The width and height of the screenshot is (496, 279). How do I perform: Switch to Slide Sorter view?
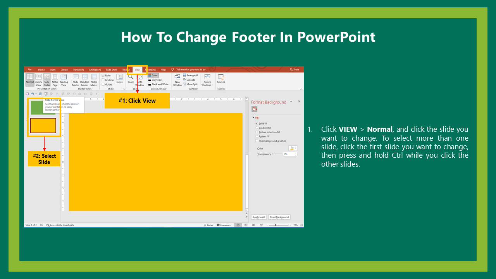point(47,80)
